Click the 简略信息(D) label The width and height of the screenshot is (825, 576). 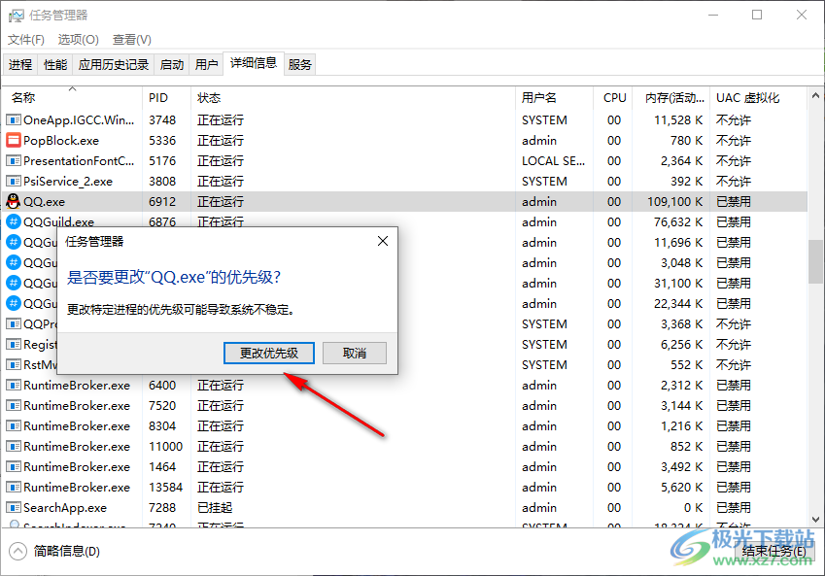67,552
